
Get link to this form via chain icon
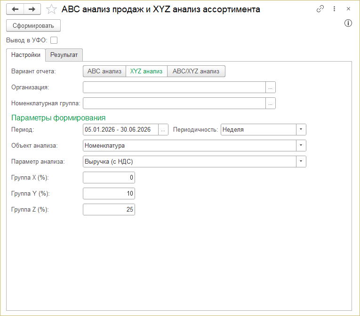(320, 9)
